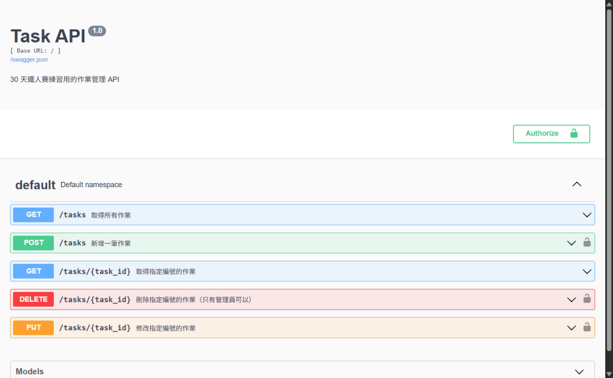Image resolution: width=613 pixels, height=378 pixels.
Task: Click the "取得指定編號的作業" description text
Action: click(x=166, y=272)
